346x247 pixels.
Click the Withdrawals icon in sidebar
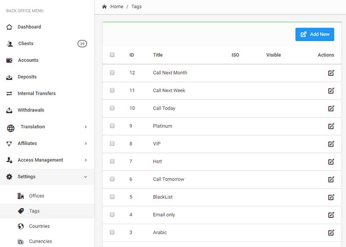coord(10,110)
